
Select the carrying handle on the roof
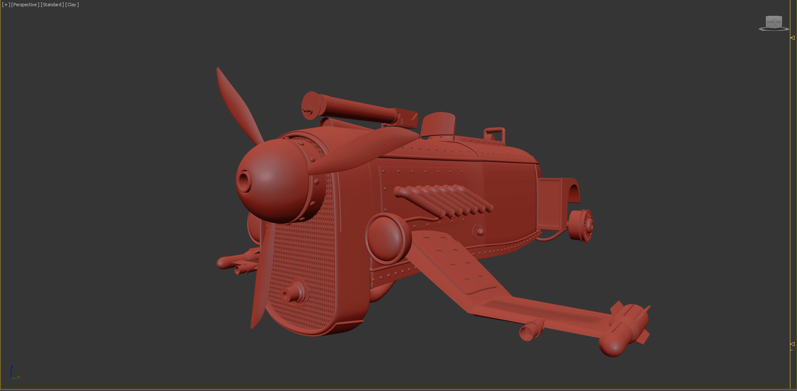click(x=494, y=135)
